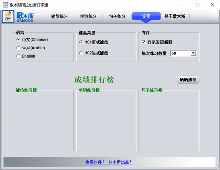Click the 键位练习榜 panel label

pyautogui.click(x=26, y=90)
